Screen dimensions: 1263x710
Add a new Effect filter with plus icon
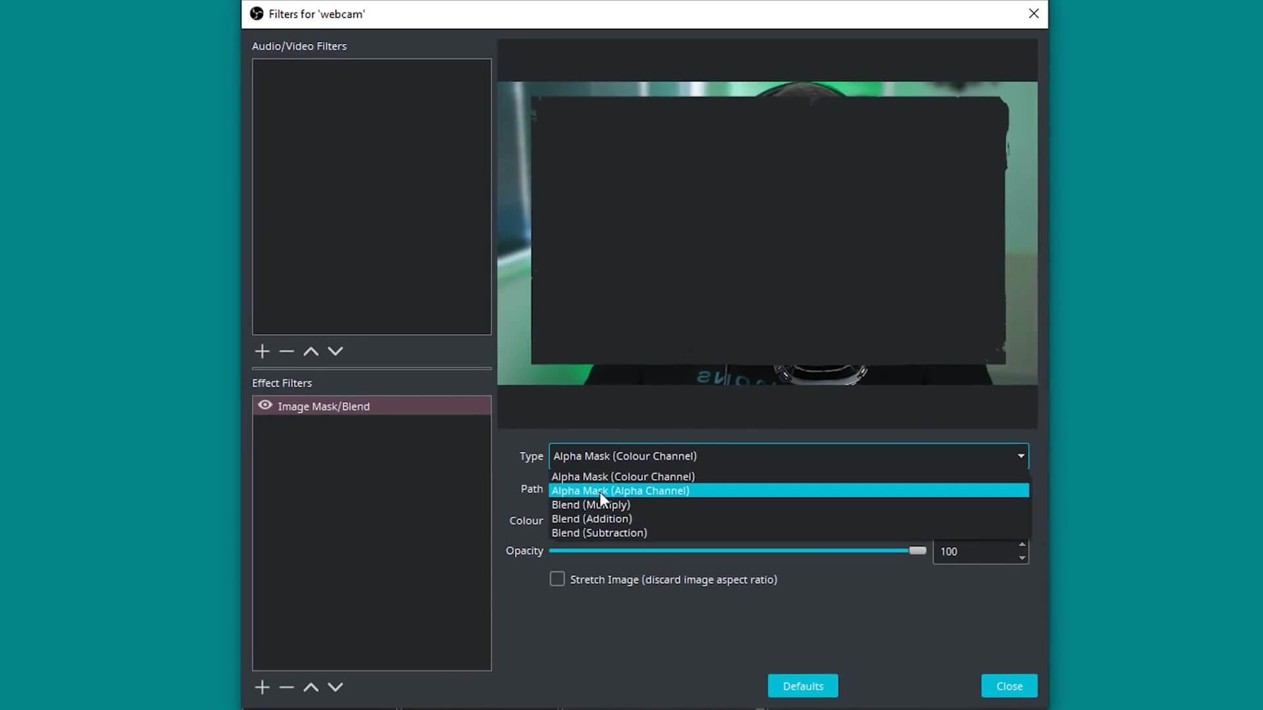click(x=262, y=687)
